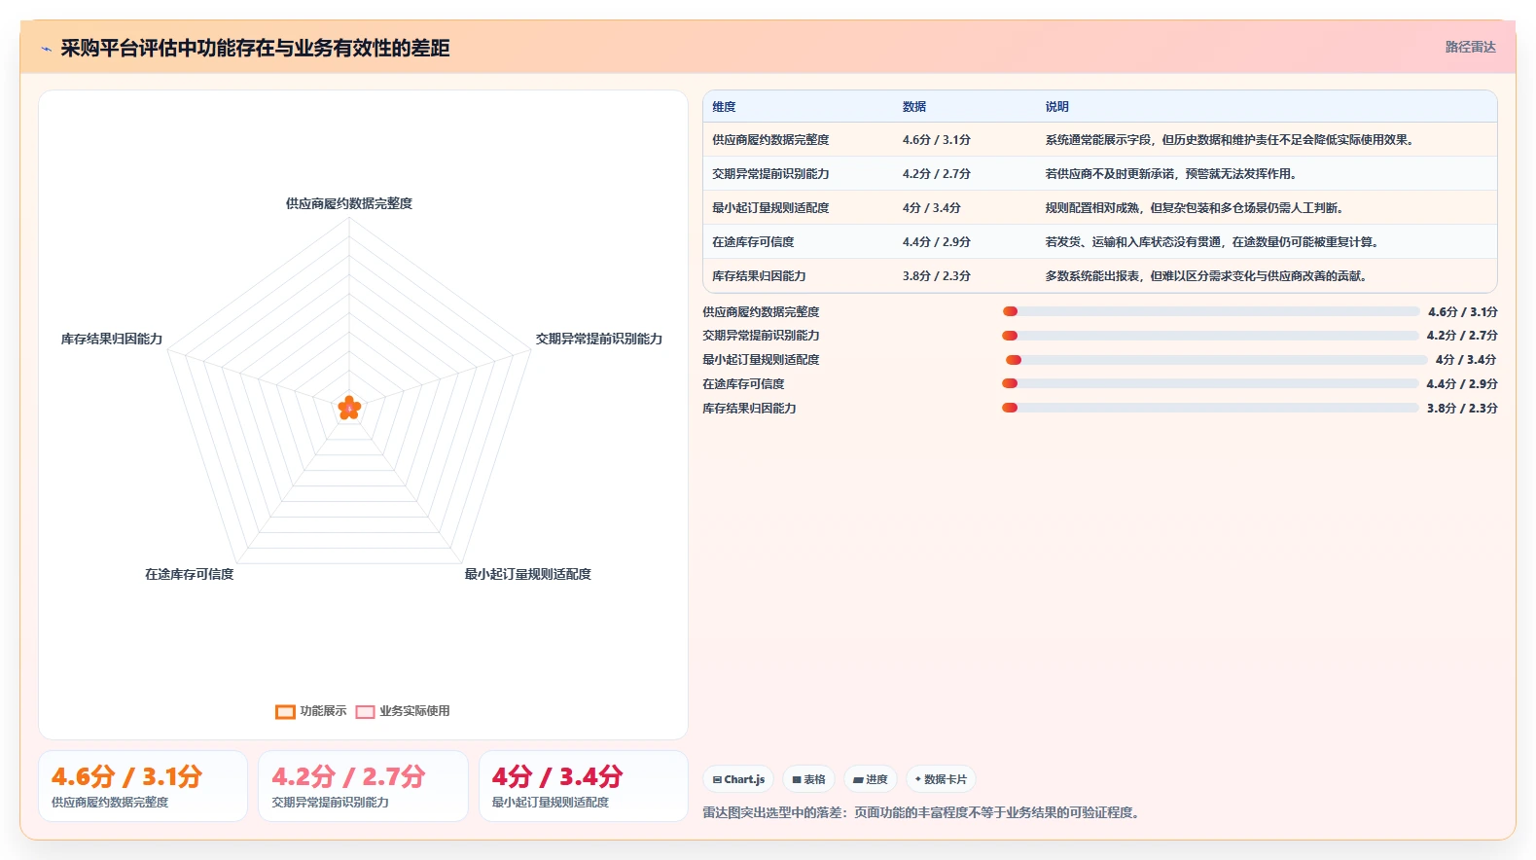Open the 4.6分 / 3.1分 data card
The width and height of the screenshot is (1536, 860).
tap(143, 786)
